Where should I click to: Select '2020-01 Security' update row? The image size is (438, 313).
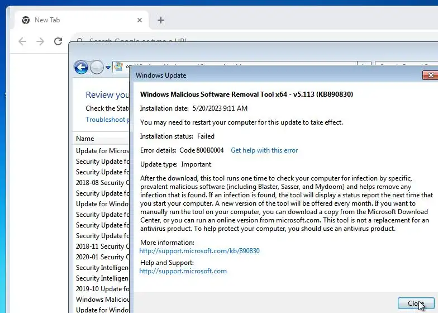coord(102,257)
